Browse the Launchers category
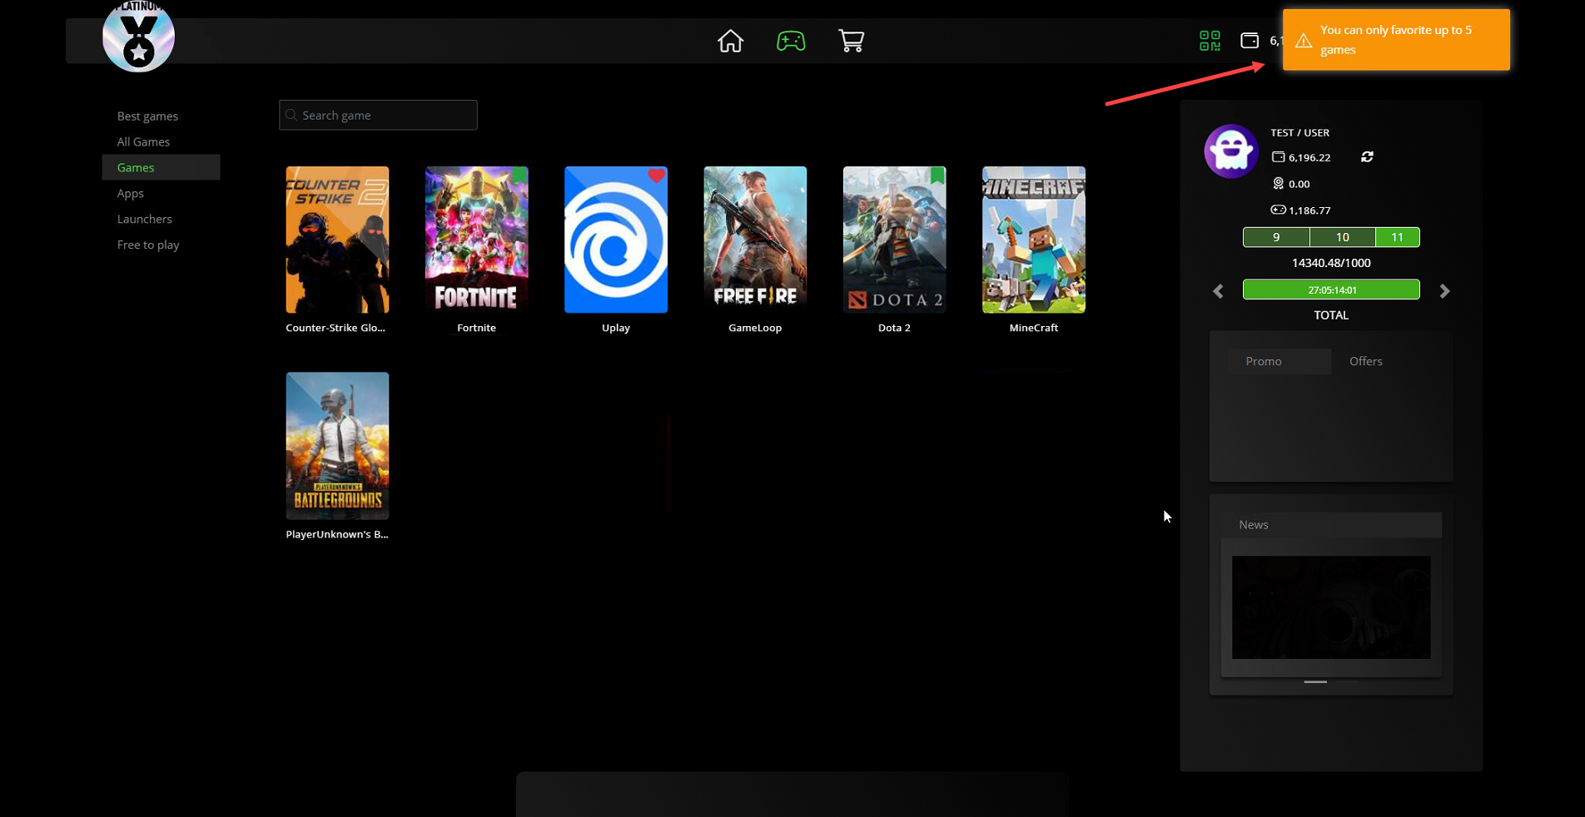 click(x=144, y=219)
